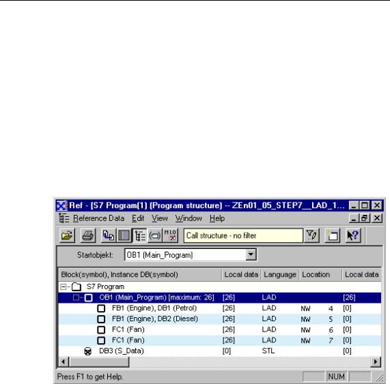Image resolution: width=390 pixels, height=384 pixels.
Task: Open the filter settings funnel icon
Action: coord(311,235)
